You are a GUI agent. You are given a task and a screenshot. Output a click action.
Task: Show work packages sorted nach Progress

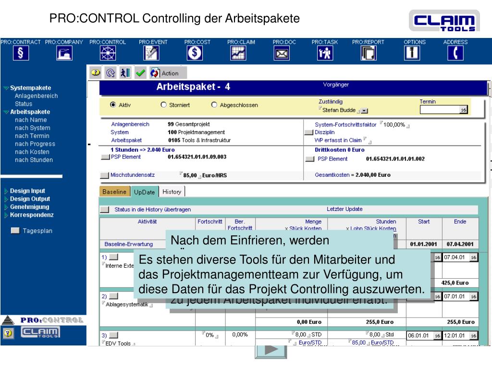pos(35,144)
